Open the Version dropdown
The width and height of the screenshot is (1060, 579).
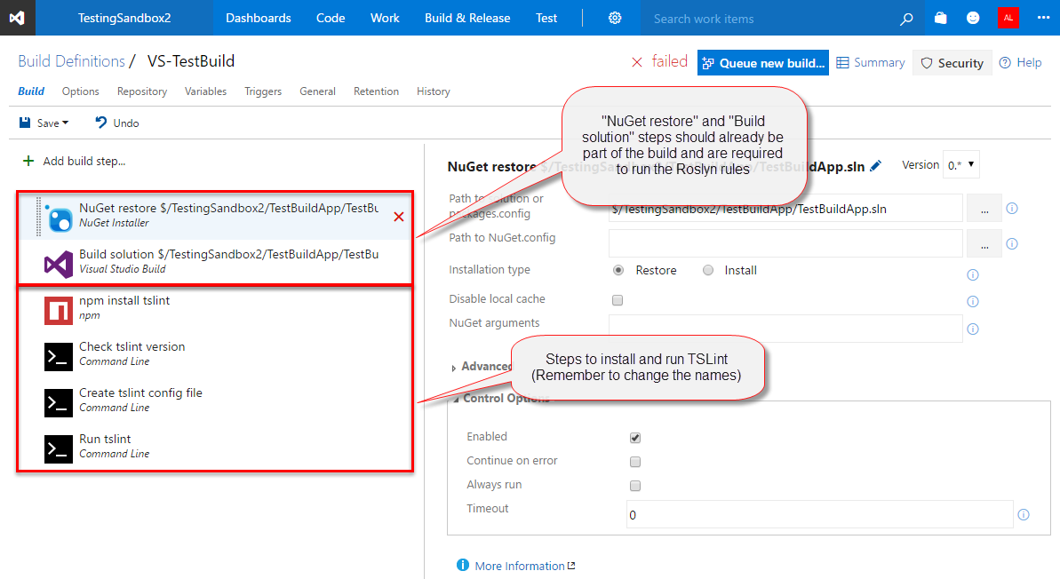961,164
